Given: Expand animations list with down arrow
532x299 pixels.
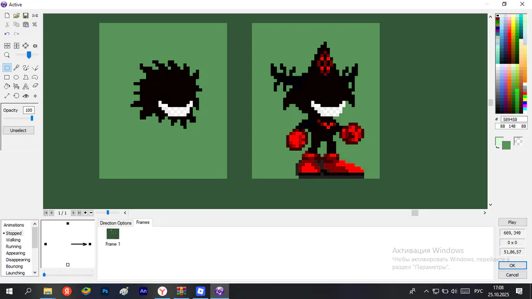Looking at the screenshot, I should click(35, 272).
